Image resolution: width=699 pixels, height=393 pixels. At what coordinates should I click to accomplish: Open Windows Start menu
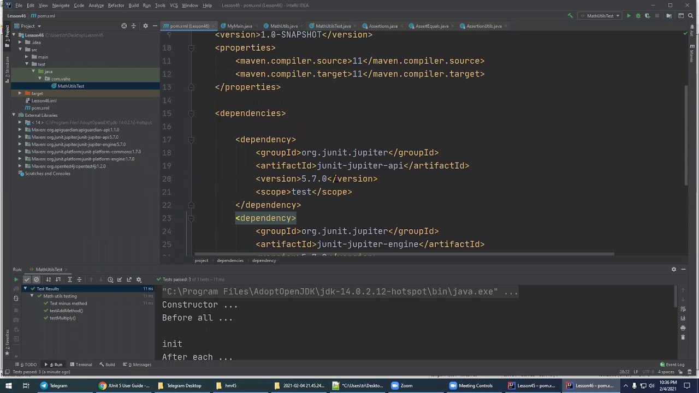[9, 385]
